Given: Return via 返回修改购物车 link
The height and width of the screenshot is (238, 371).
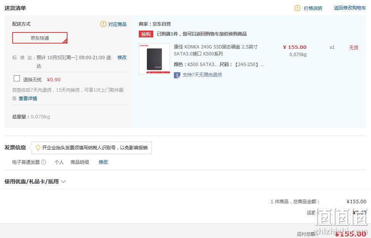Looking at the screenshot, I should tap(350, 8).
